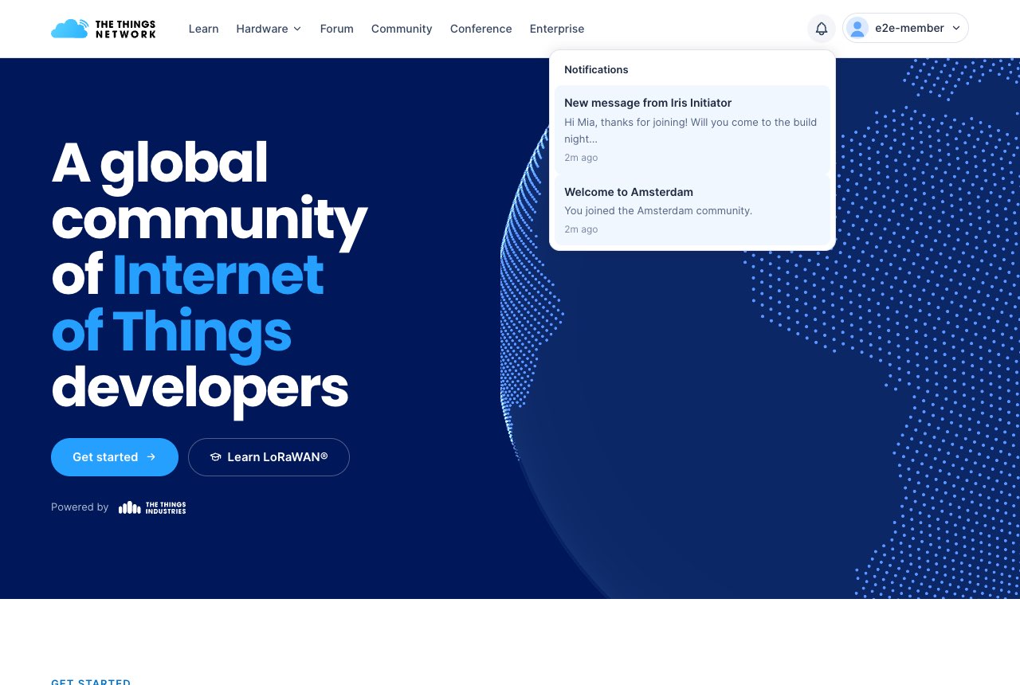
Task: Open the Community nav link
Action: click(x=402, y=29)
